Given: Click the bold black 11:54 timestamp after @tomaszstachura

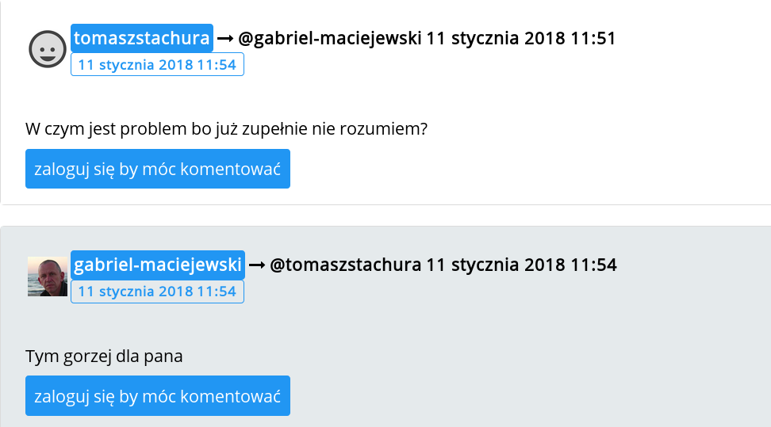Looking at the screenshot, I should (521, 265).
